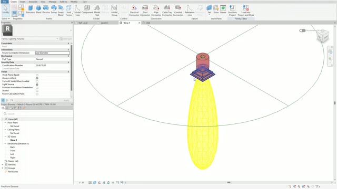337x189 pixels.
Task: Uncheck Always vertical option
Action: (x=37, y=78)
